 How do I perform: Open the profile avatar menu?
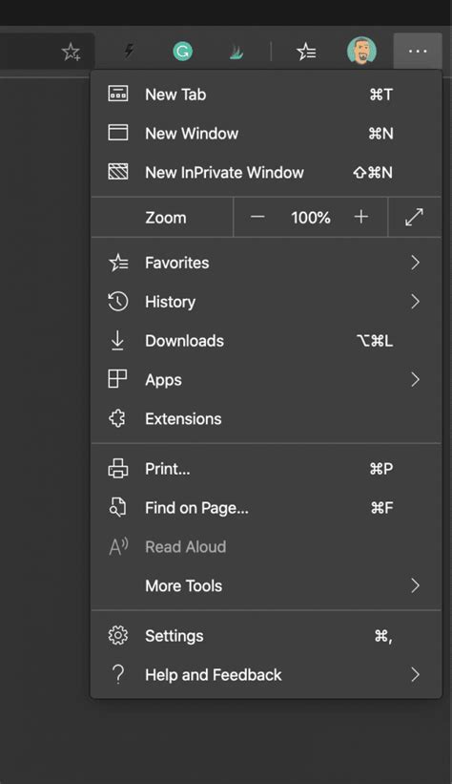pyautogui.click(x=361, y=51)
